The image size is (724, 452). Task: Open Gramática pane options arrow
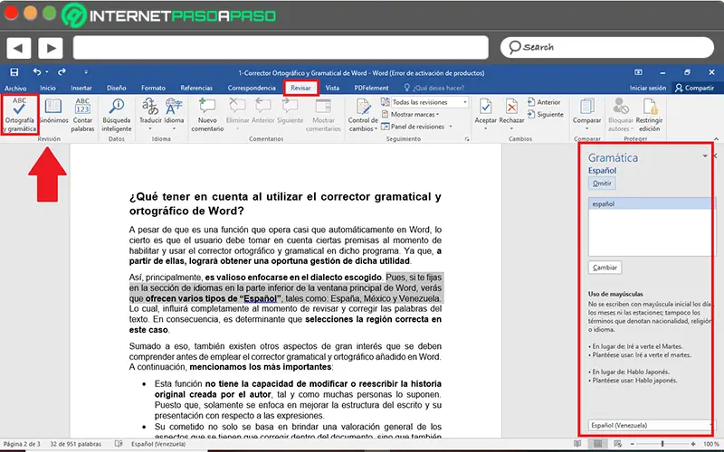coord(705,156)
